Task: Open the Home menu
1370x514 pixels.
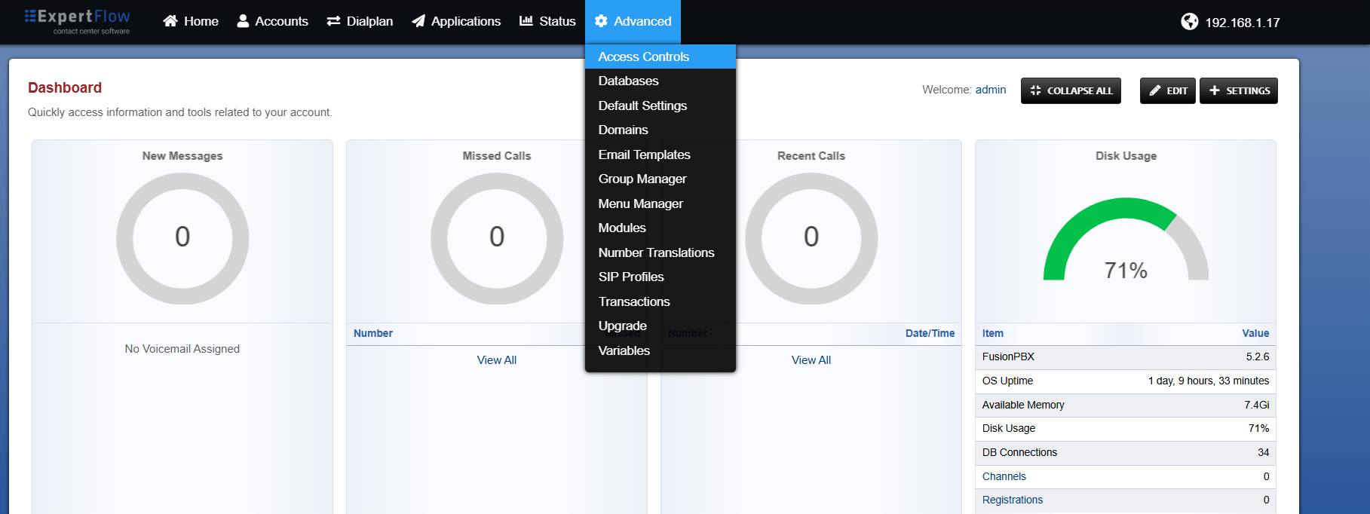Action: click(x=191, y=21)
